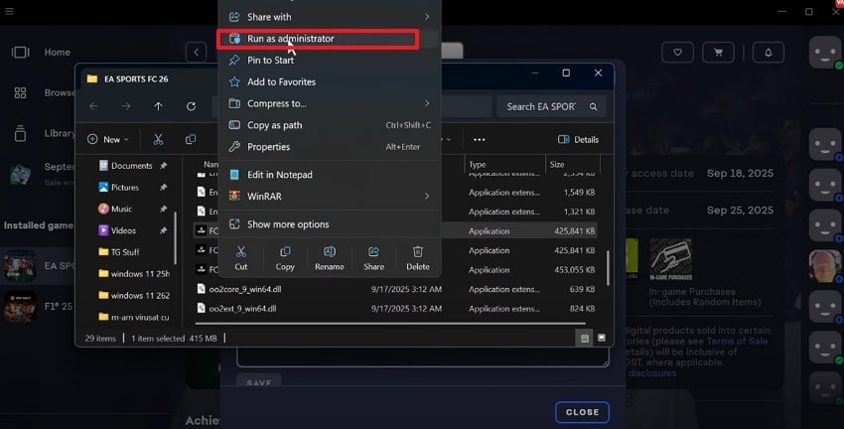This screenshot has height=429, width=844.
Task: Open Documents in the navigation pane
Action: [x=133, y=166]
